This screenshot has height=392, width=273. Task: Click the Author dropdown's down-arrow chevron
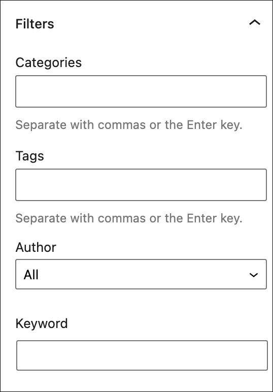pos(254,275)
